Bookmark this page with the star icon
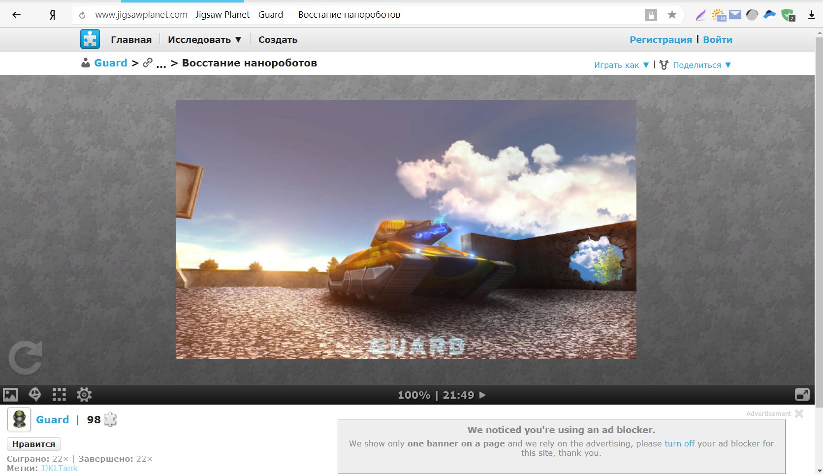 [x=672, y=15]
